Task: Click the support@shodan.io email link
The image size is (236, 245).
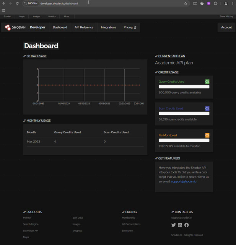Action: (x=184, y=181)
